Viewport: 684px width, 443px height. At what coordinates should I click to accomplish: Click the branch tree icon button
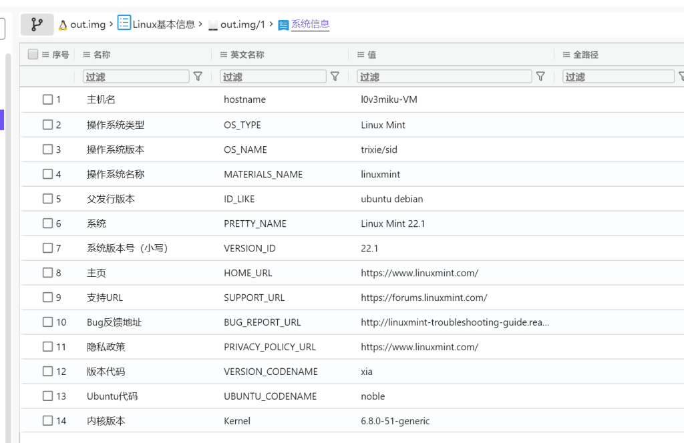point(37,25)
